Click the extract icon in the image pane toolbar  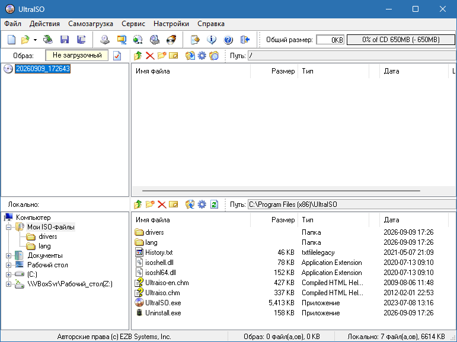(x=190, y=55)
